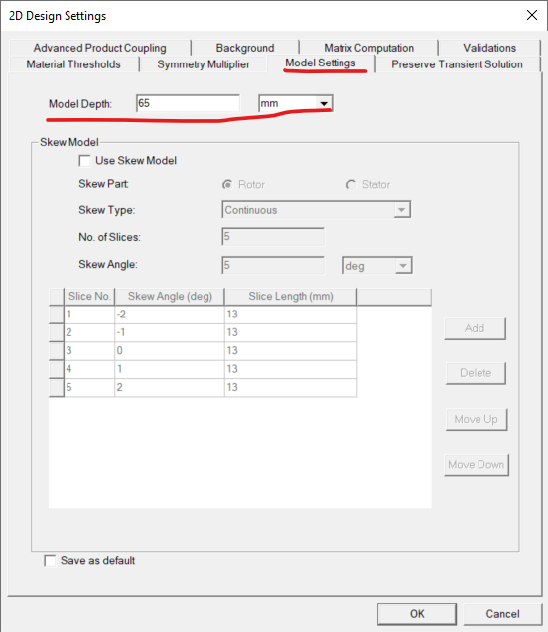Expand the Skew Angle deg unit dropdown
Image resolution: width=548 pixels, height=632 pixels.
[x=377, y=266]
